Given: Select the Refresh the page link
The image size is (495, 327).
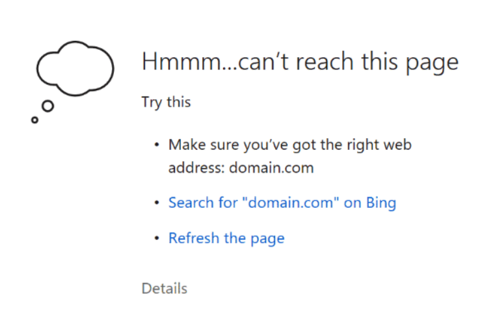Looking at the screenshot, I should (226, 238).
